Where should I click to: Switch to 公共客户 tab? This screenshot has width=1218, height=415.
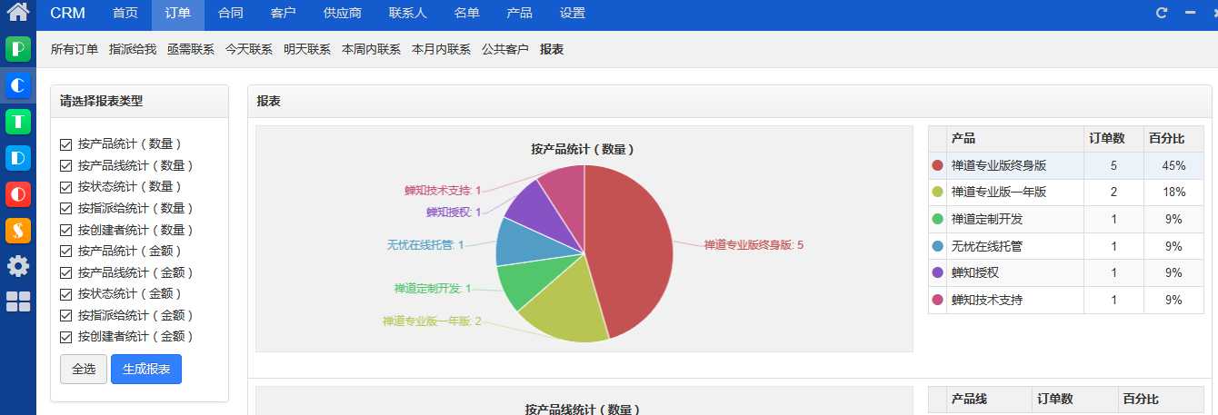pyautogui.click(x=505, y=50)
